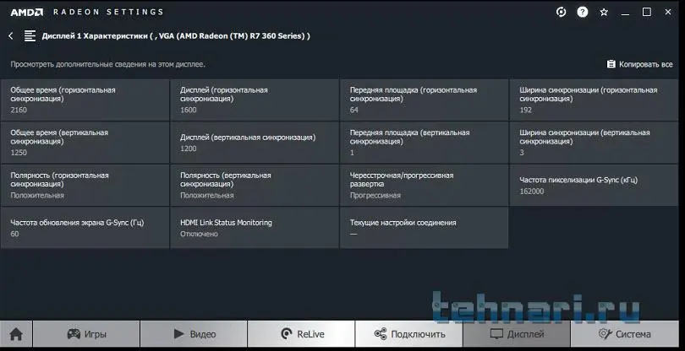The width and height of the screenshot is (685, 351).
Task: Click the Копировать все text label
Action: tap(646, 64)
